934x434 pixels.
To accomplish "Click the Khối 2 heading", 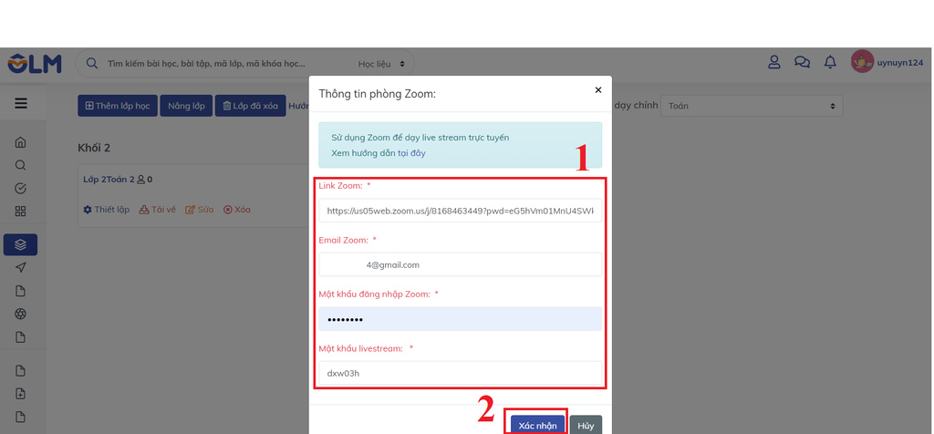I will pos(94,148).
